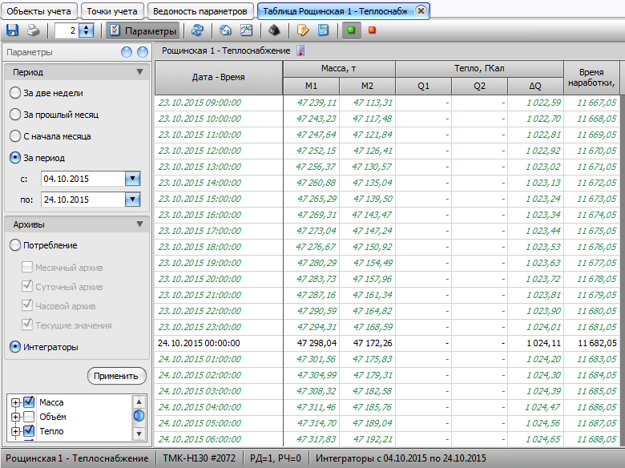Collapse the Архивы section arrow

click(x=139, y=224)
